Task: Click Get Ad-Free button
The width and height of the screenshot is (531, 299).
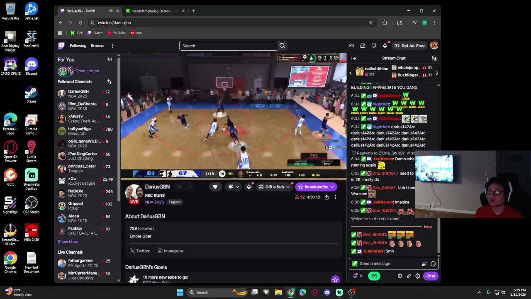Action: [409, 46]
